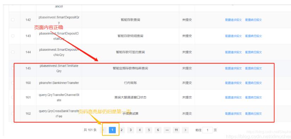Select radio button for row 144
The height and width of the screenshot is (139, 291).
[13, 52]
